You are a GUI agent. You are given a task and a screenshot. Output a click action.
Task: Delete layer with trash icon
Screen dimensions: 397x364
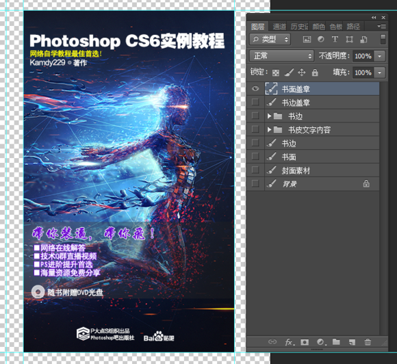368,342
